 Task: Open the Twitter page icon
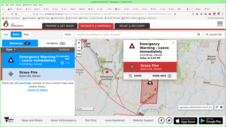(x=169, y=120)
